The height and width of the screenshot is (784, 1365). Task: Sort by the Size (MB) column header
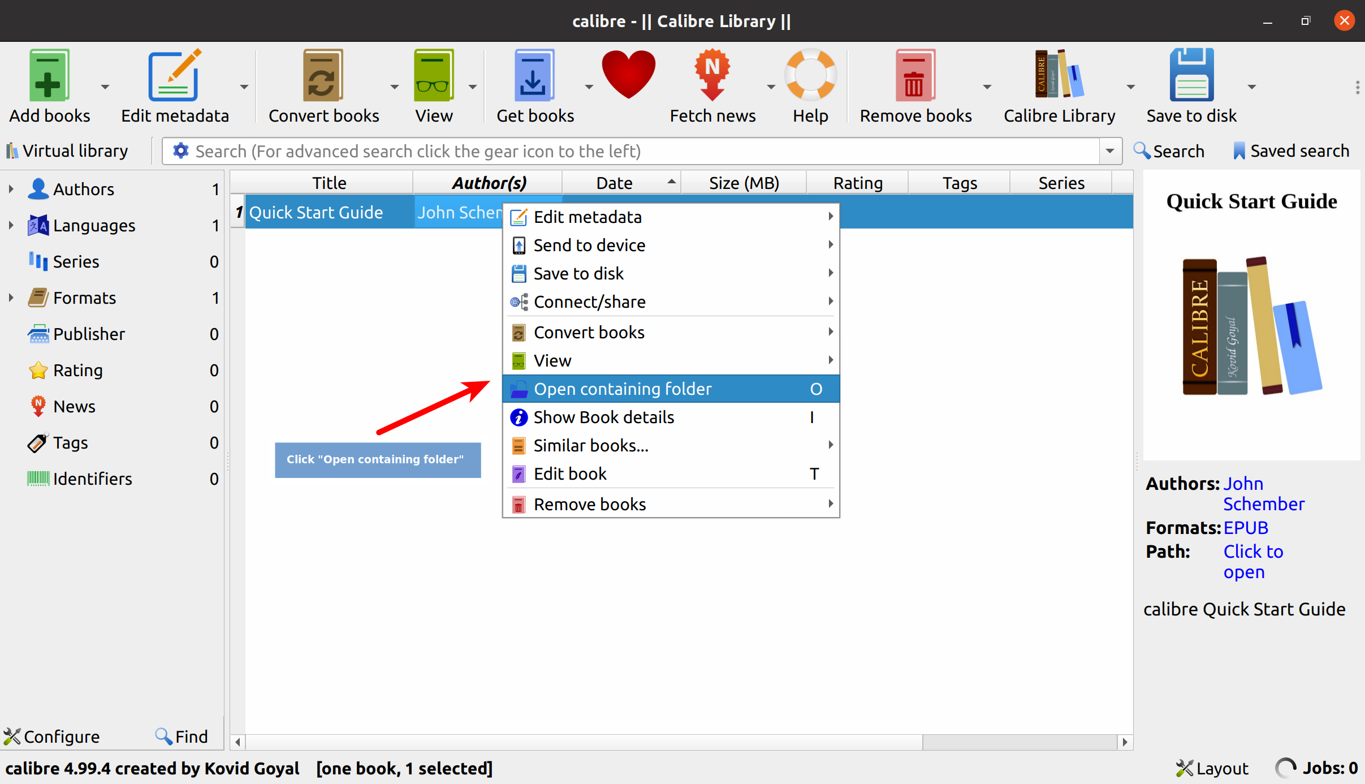coord(744,183)
